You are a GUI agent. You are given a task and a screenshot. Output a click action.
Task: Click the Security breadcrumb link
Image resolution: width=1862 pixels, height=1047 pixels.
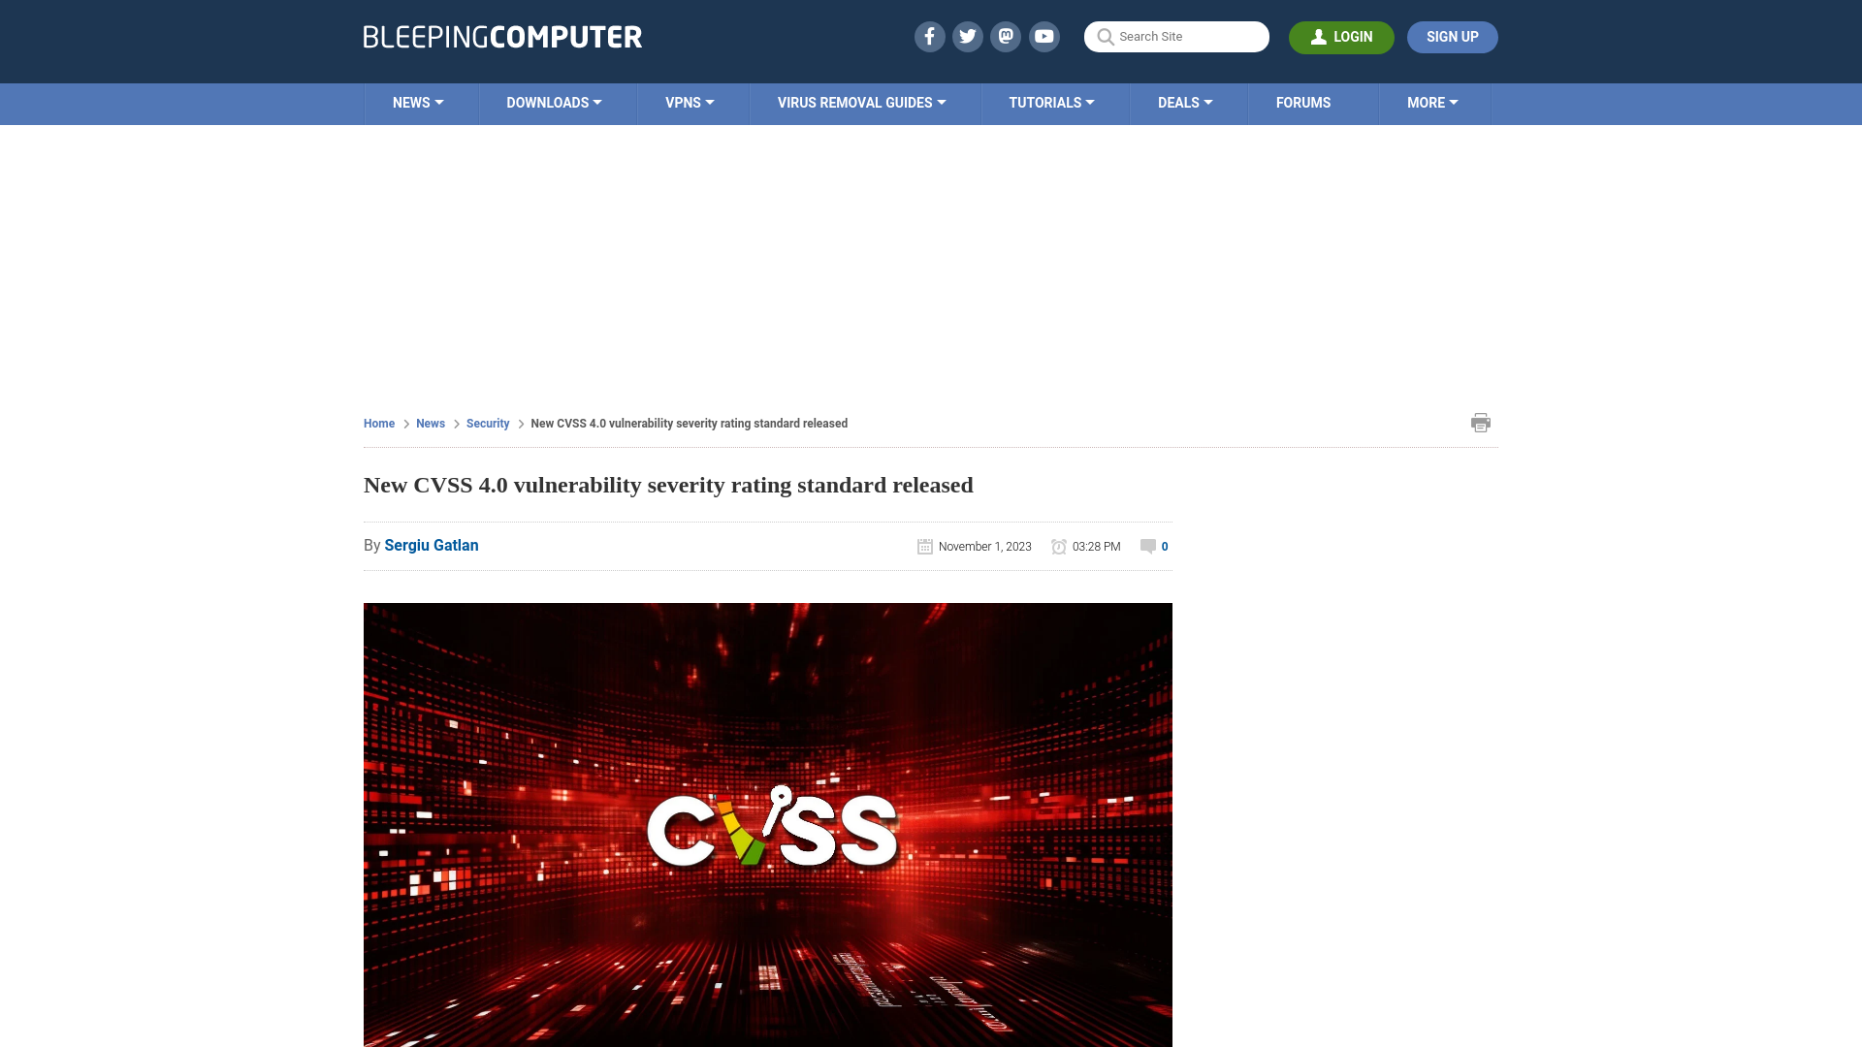tap(487, 423)
